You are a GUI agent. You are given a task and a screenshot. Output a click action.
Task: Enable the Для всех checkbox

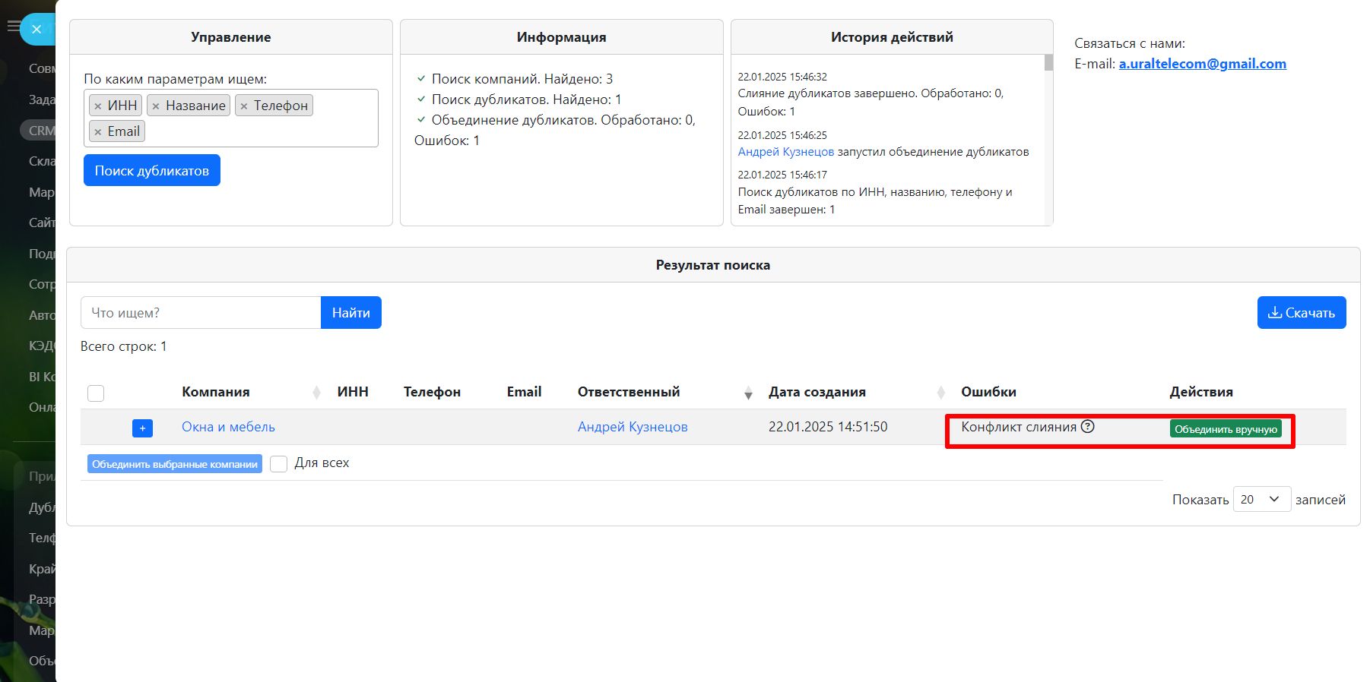tap(279, 464)
